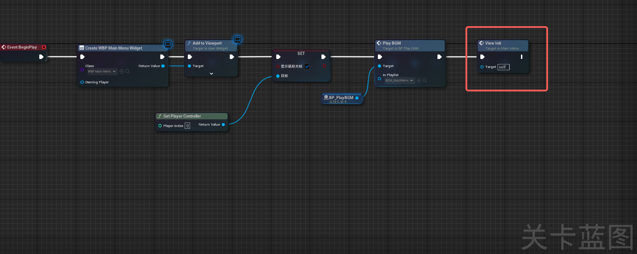Image resolution: width=637 pixels, height=254 pixels.
Task: Expand the Add to Viewport node advanced pins
Action: pos(211,73)
